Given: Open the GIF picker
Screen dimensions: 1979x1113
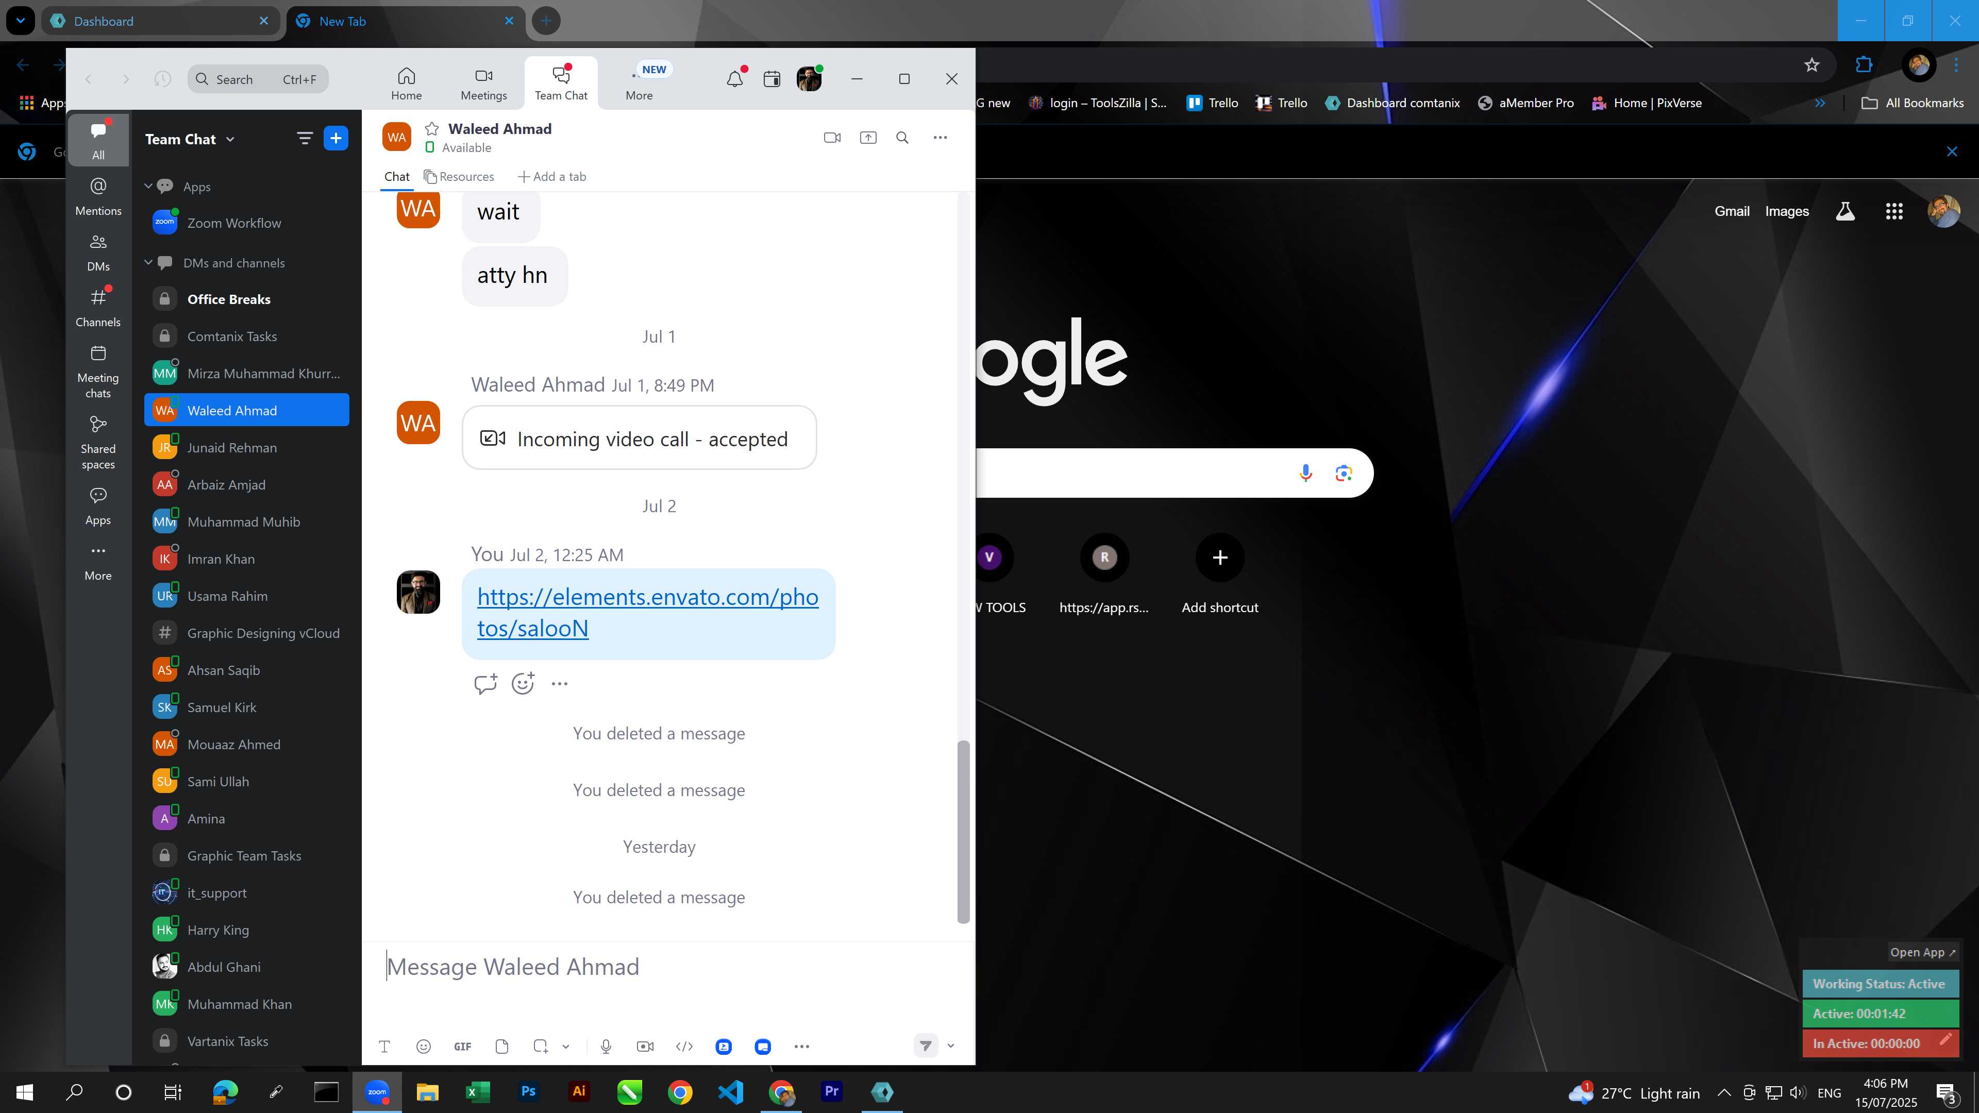Looking at the screenshot, I should click(x=462, y=1046).
